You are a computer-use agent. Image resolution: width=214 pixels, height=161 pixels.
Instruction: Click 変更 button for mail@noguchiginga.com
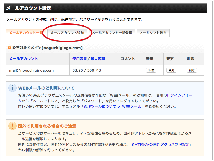coord(171,70)
